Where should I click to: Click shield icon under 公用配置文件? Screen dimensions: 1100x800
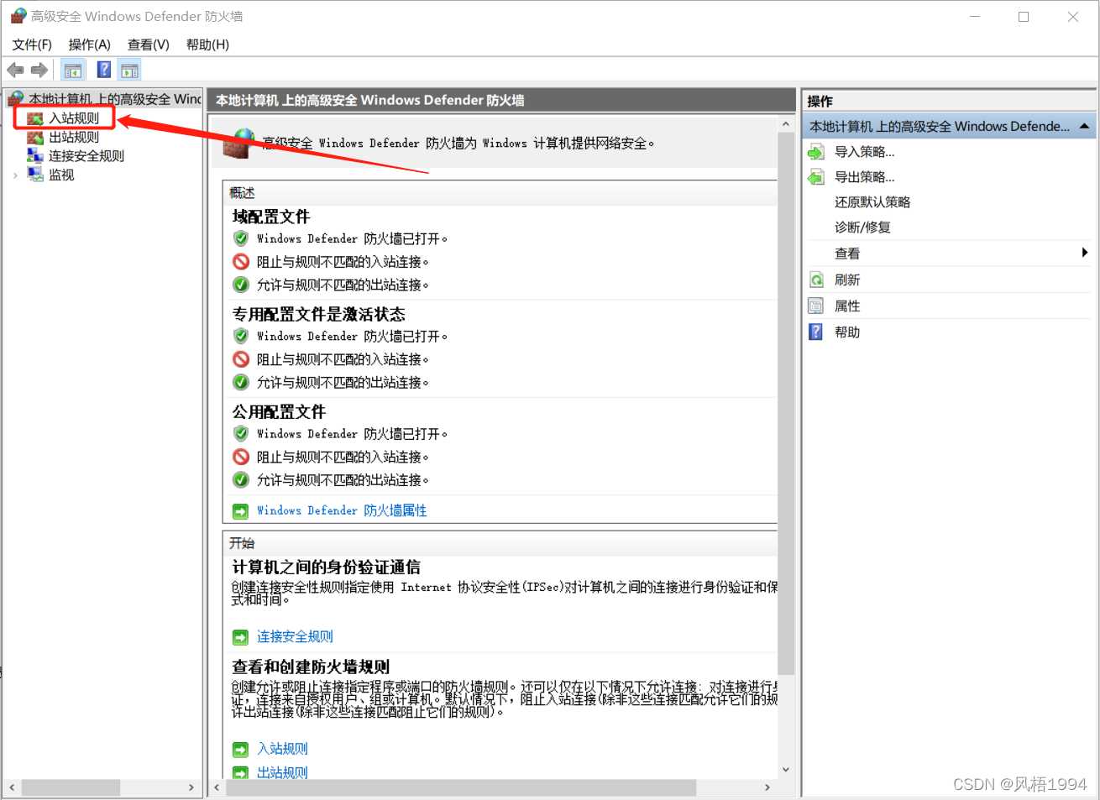pyautogui.click(x=241, y=433)
